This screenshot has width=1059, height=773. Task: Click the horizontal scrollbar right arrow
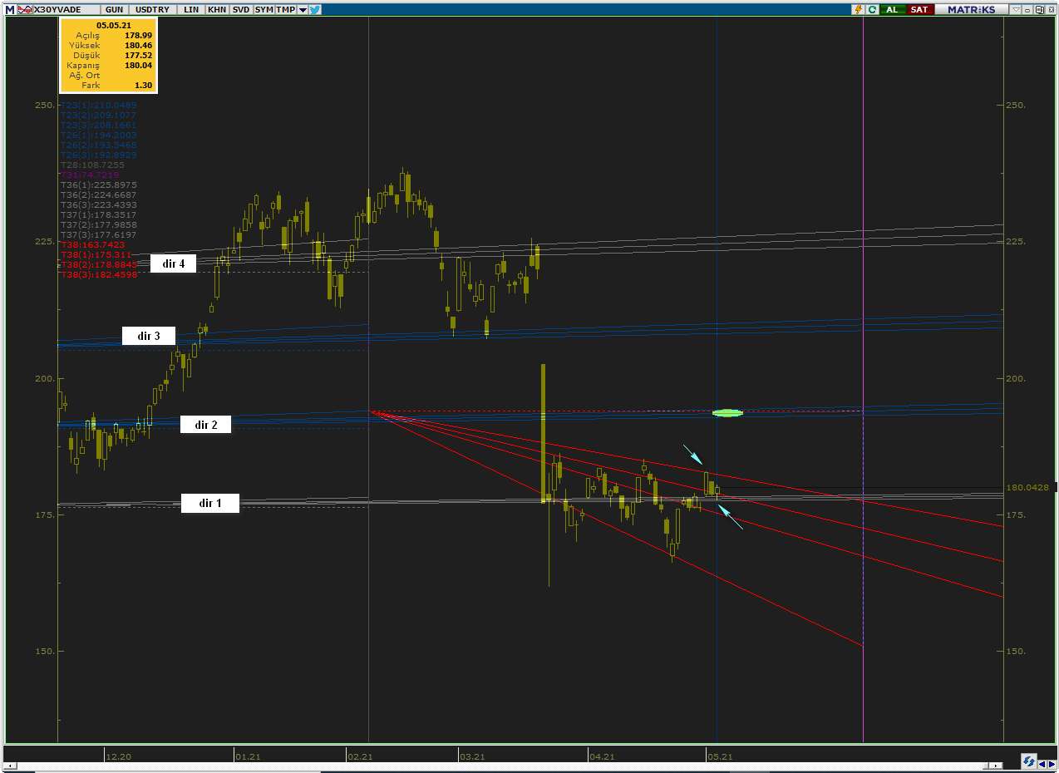[996, 766]
